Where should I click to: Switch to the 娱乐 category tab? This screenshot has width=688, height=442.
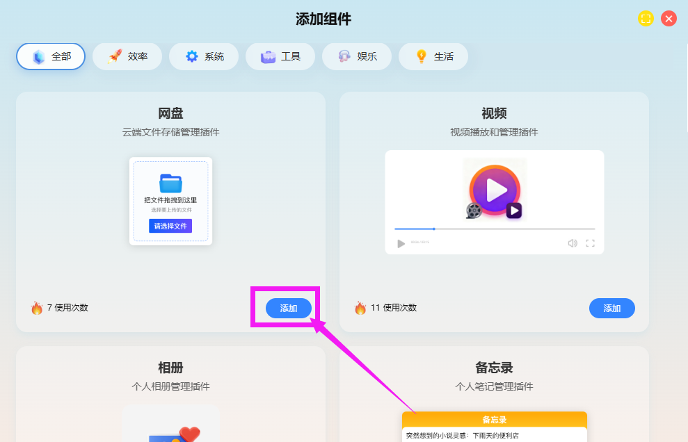357,56
